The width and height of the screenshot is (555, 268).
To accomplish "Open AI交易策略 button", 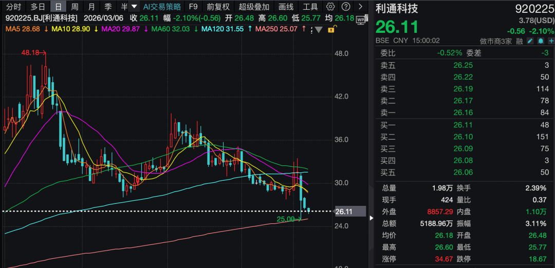I will click(162, 7).
